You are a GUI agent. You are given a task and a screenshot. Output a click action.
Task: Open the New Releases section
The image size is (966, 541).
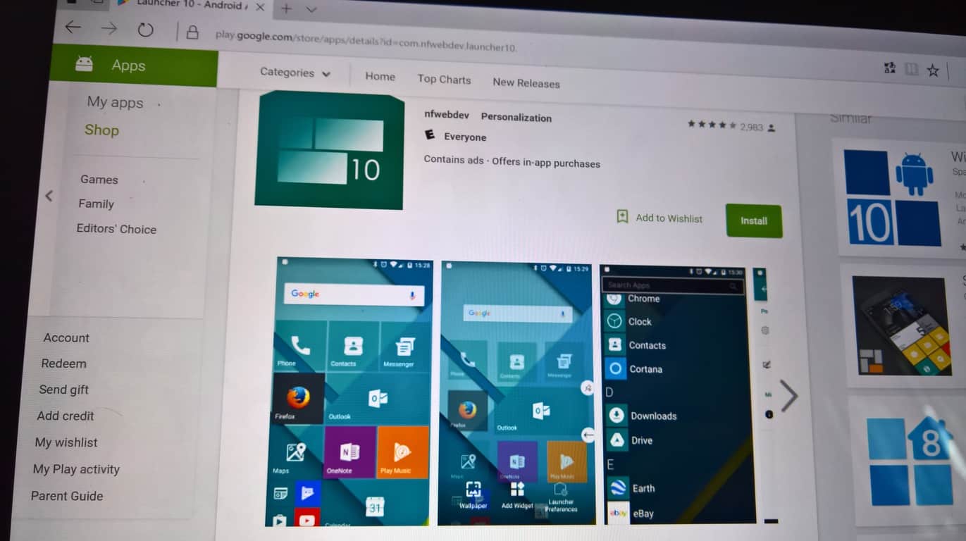(525, 82)
